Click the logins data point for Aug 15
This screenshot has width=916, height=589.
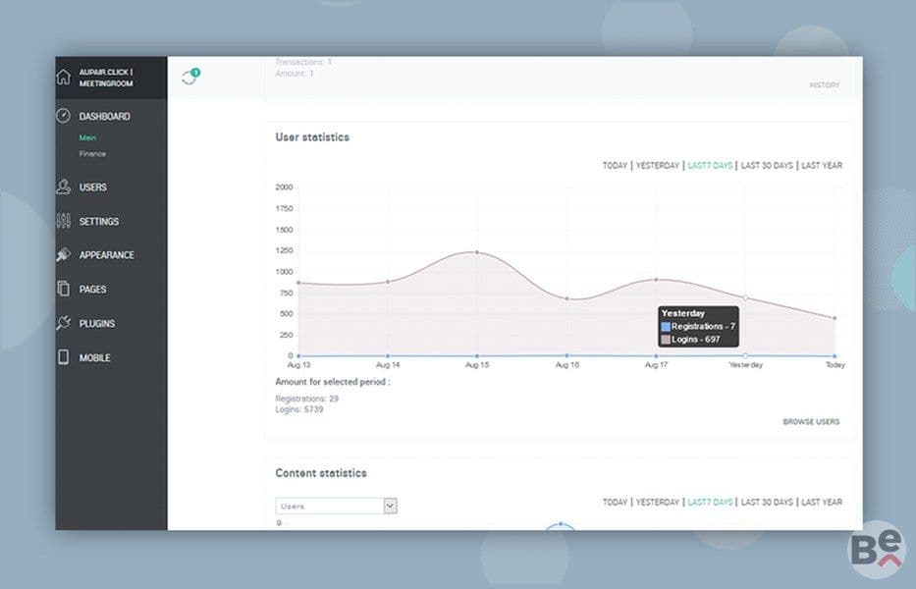tap(477, 252)
